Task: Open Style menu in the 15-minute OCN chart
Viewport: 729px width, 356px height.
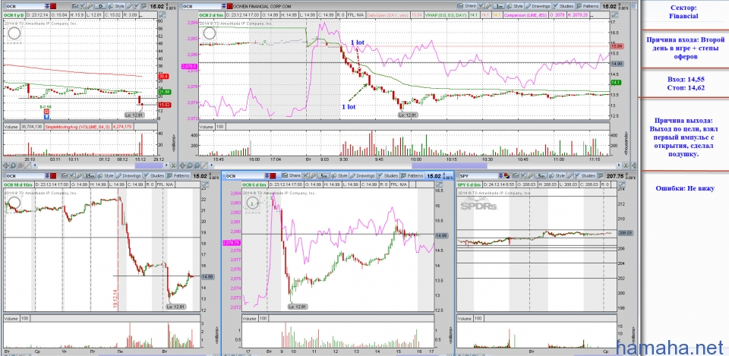Action: pos(106,175)
